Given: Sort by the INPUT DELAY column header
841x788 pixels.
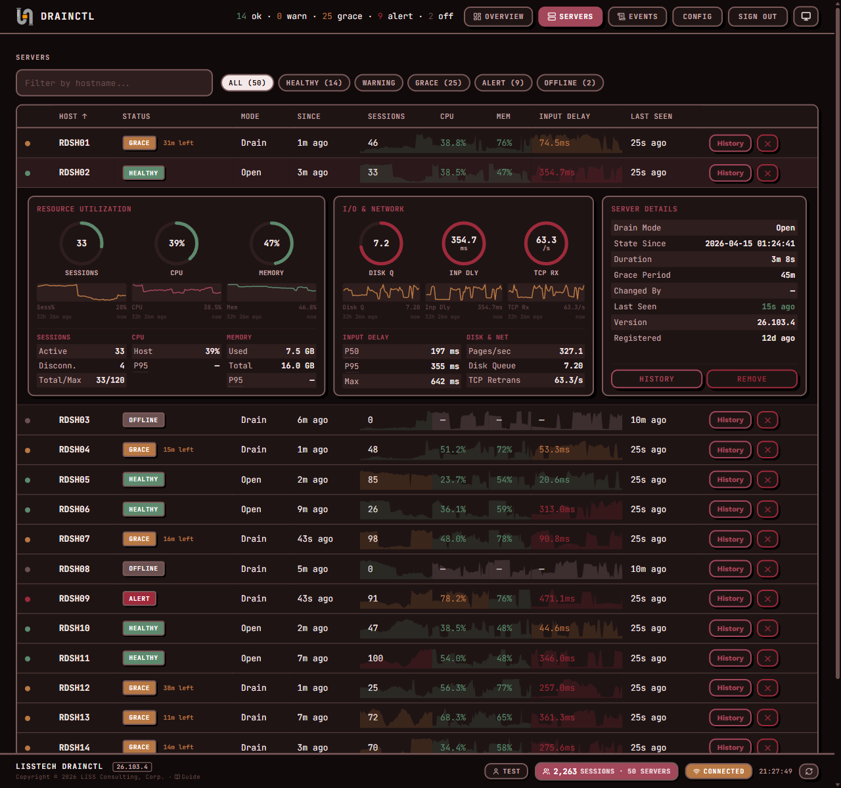Looking at the screenshot, I should [x=564, y=116].
